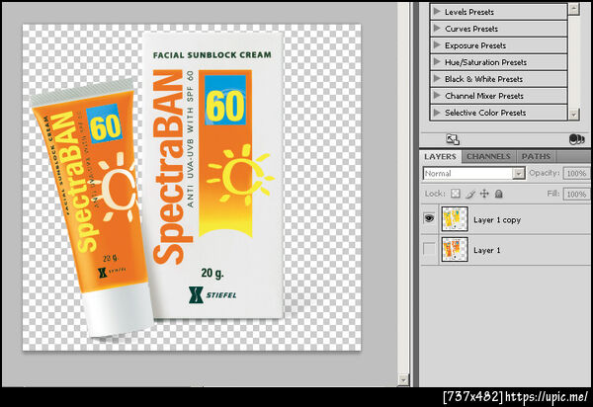593x407 pixels.
Task: Click the Selective Color Presets label
Action: point(485,113)
